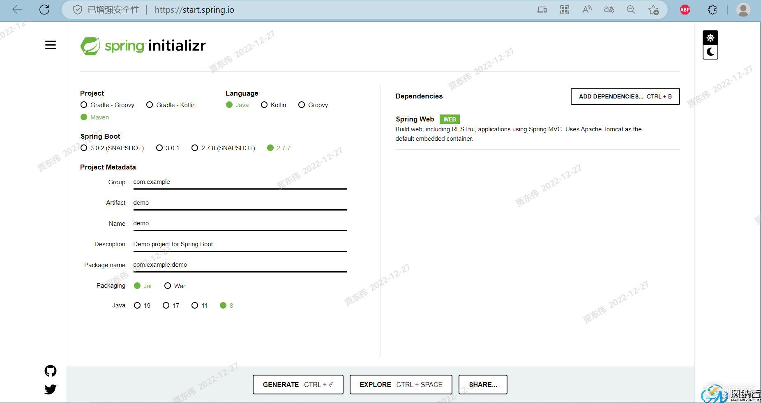Go back in browser
761x403 pixels.
[17, 10]
